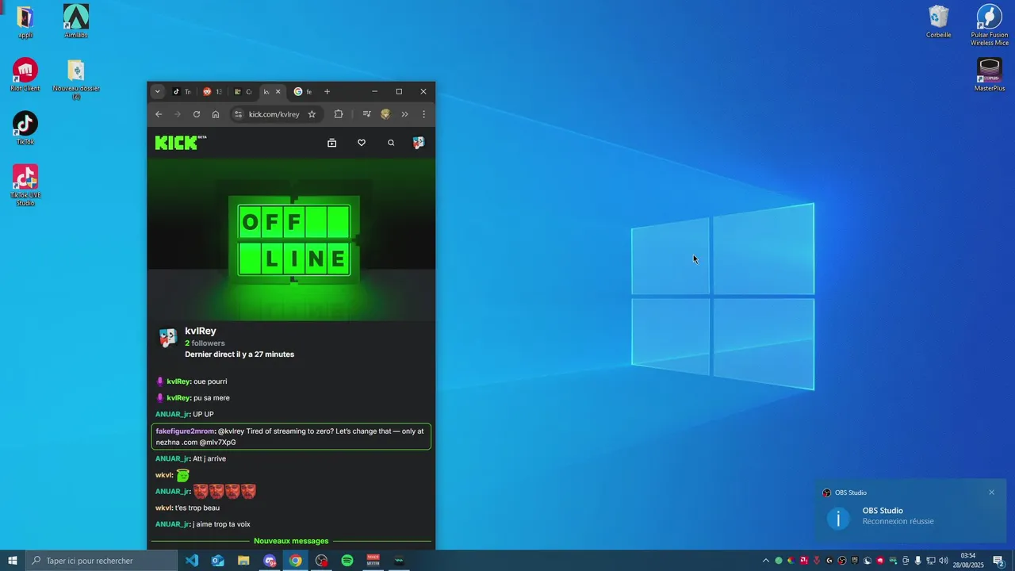Switch to the TikTok browser tab

[182, 92]
